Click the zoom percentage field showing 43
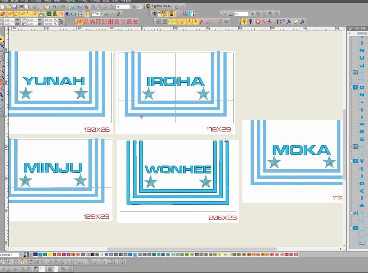The image size is (368, 273). point(241,14)
